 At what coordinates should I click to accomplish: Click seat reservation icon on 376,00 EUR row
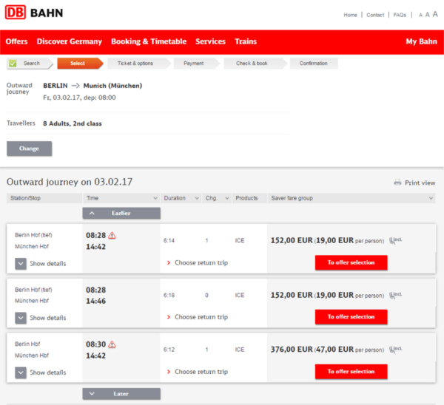395,350
